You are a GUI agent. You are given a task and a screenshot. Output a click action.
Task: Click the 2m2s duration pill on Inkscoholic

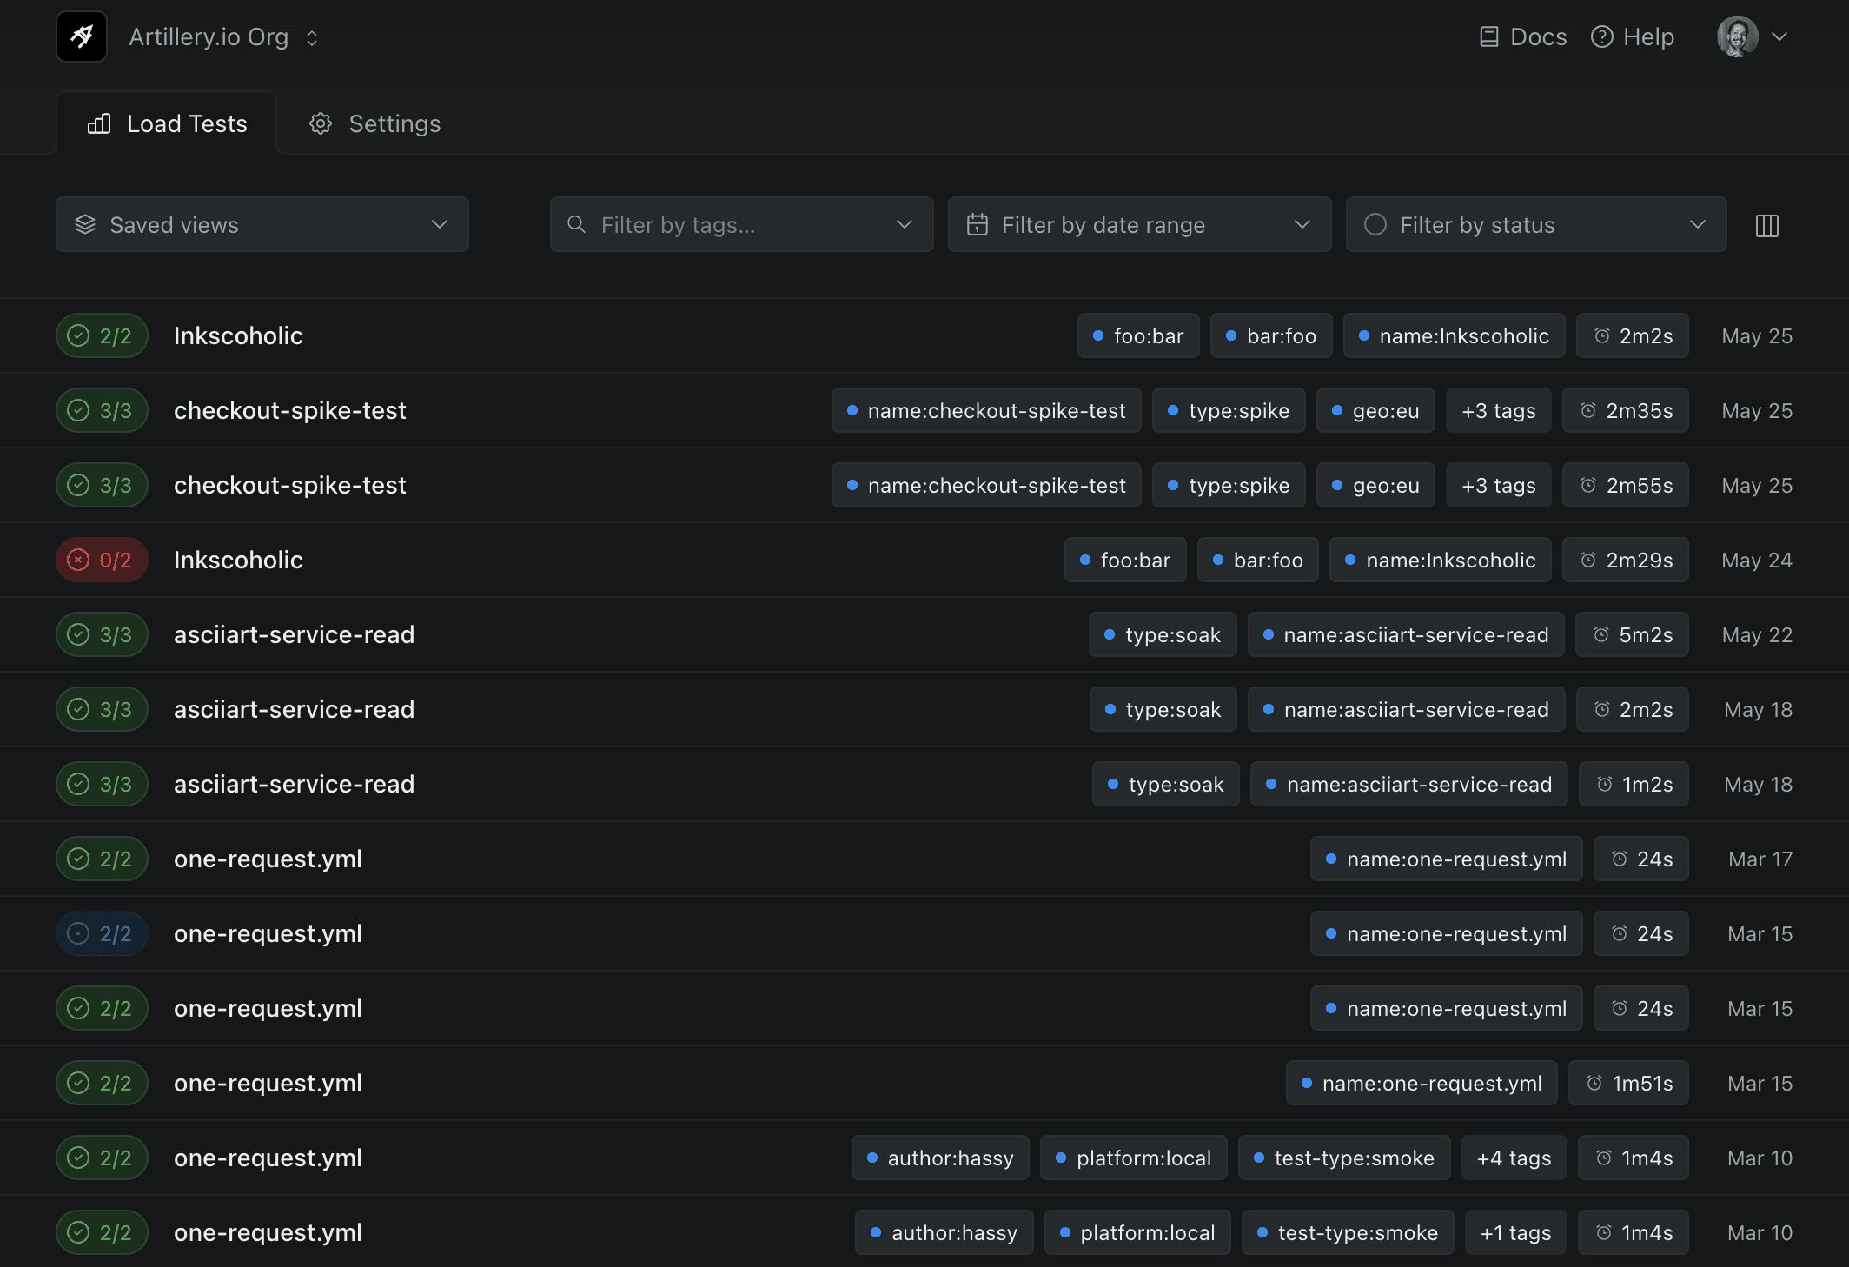[1632, 335]
